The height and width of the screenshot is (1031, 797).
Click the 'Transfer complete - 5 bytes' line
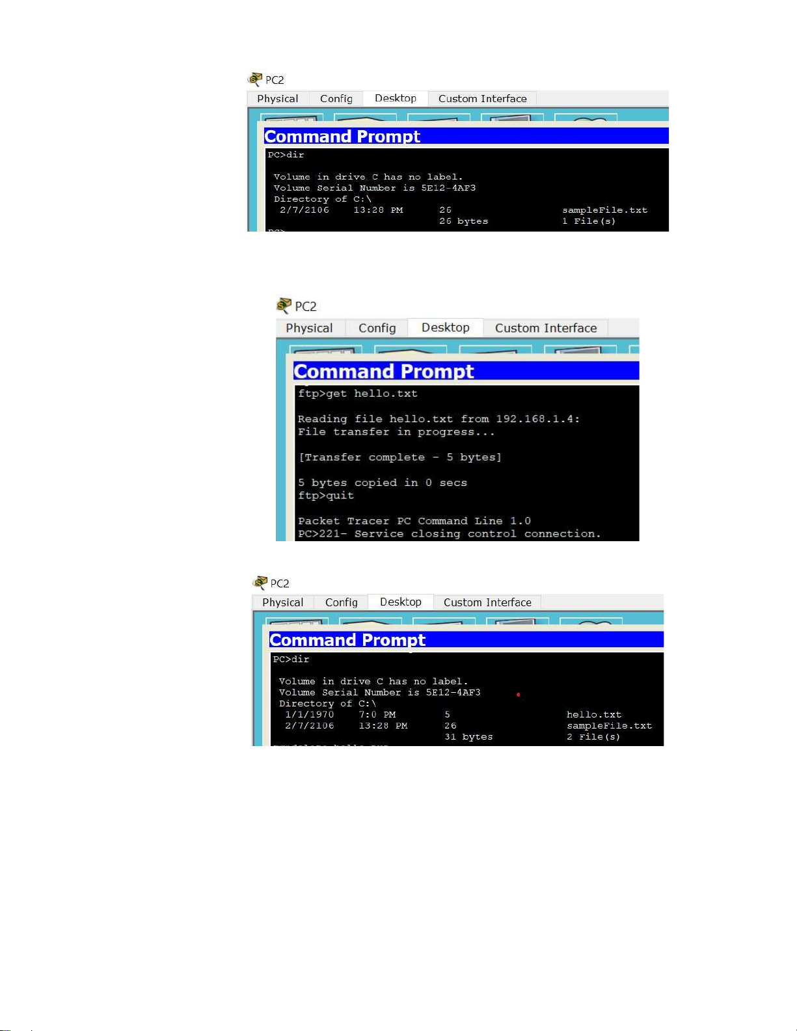(x=399, y=457)
